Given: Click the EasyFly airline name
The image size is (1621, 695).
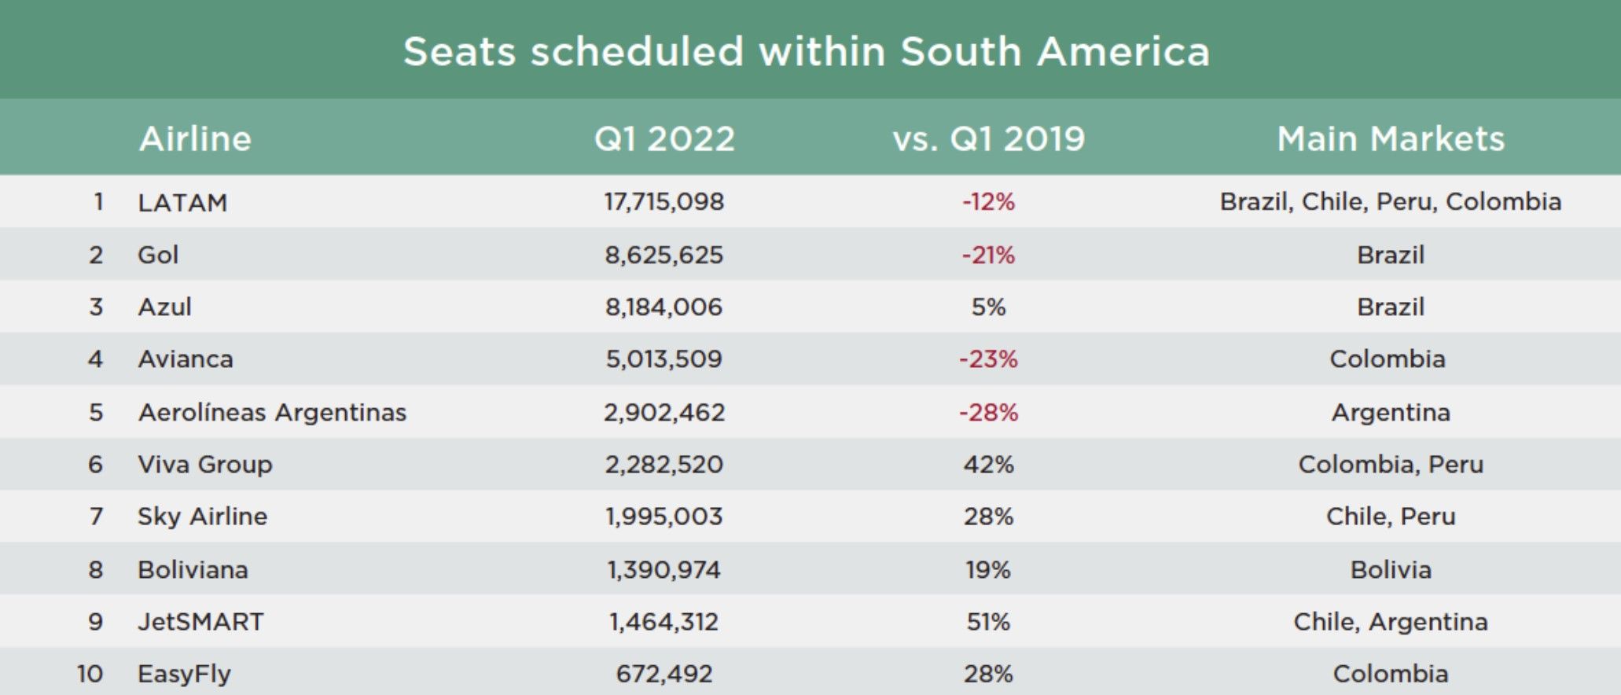Looking at the screenshot, I should tap(184, 674).
